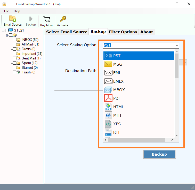Collapse the STL21 root tree node
This screenshot has height=190, width=195.
[x=3, y=31]
